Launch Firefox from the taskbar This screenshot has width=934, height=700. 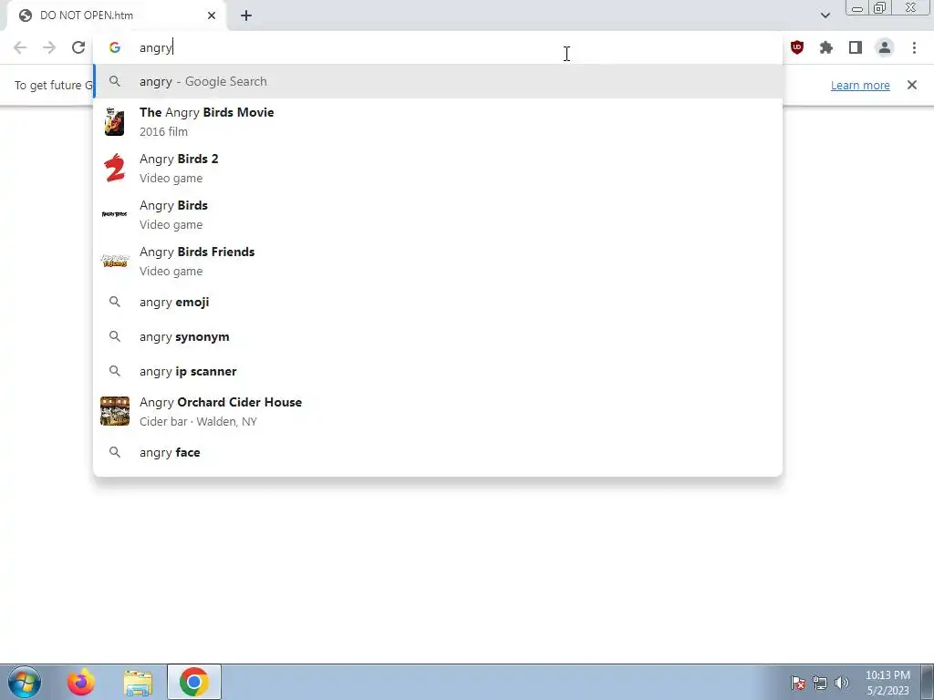click(x=81, y=682)
